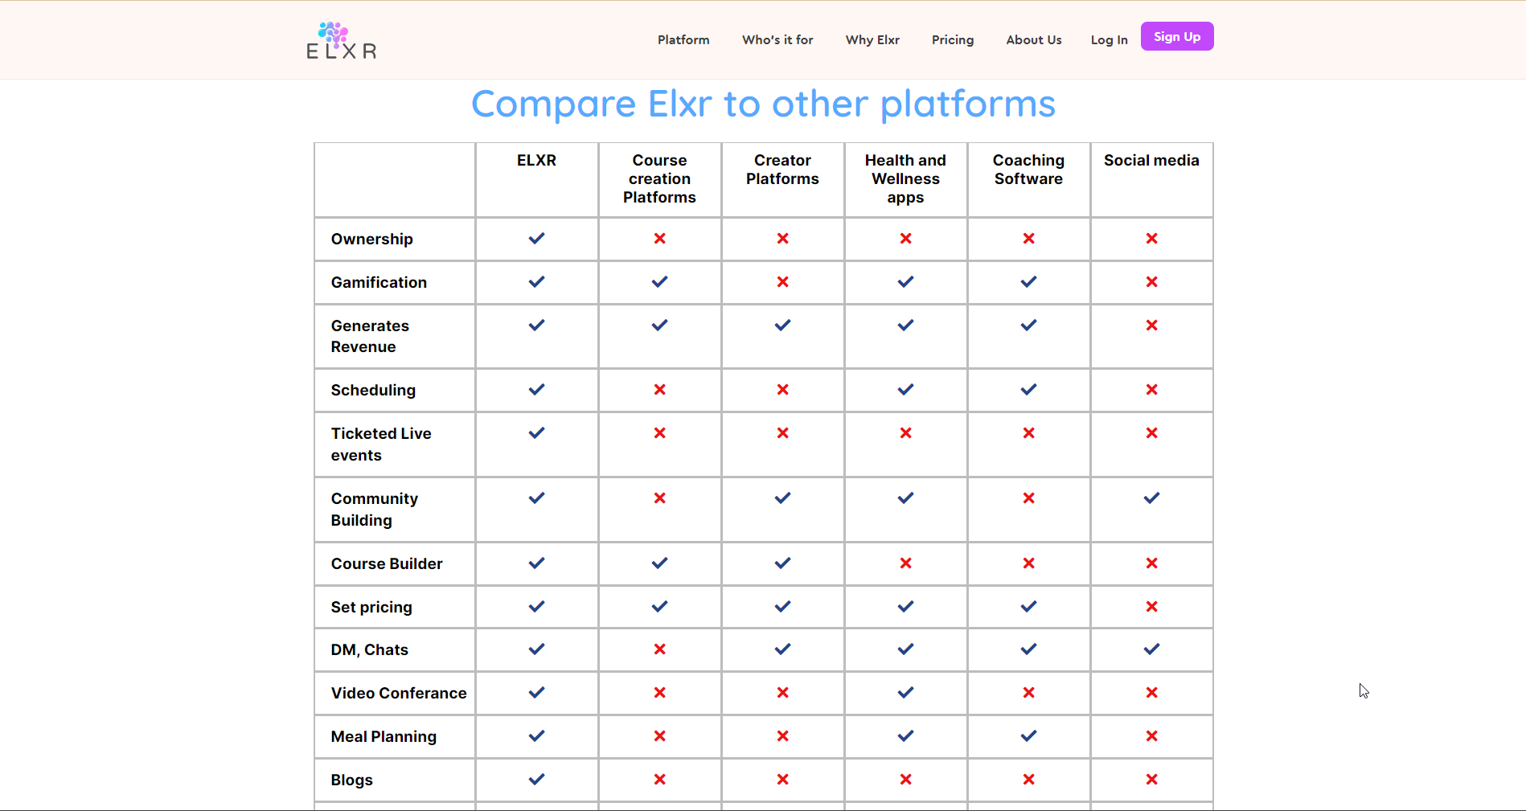Open the Who's it for menu
The image size is (1526, 811).
777,39
